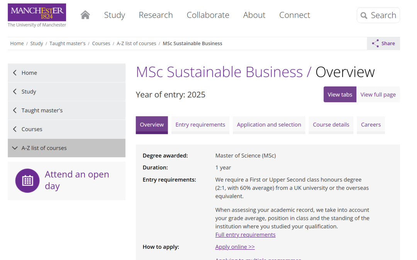Click the share icon in the breadcrumb bar

click(x=375, y=43)
